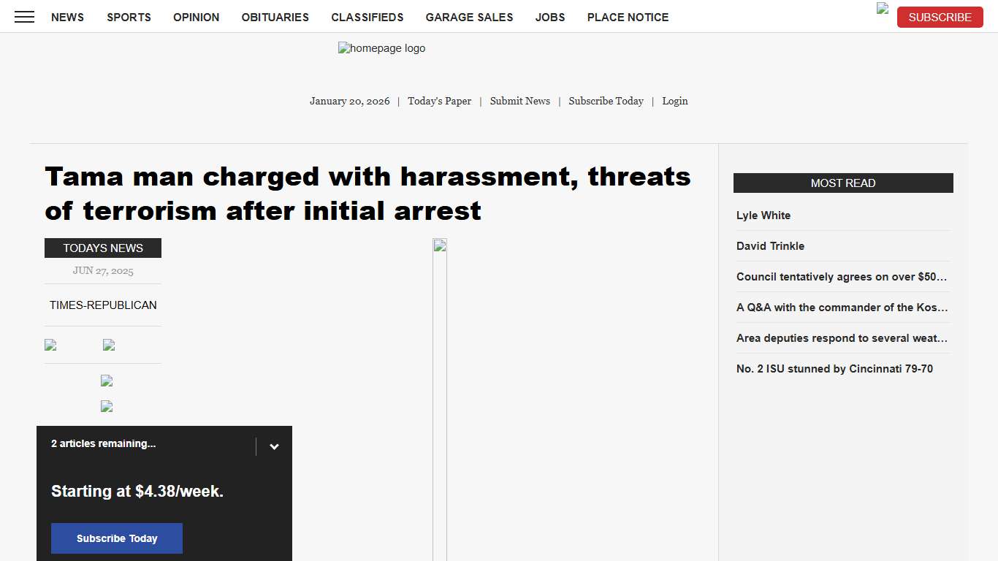Open the hamburger navigation menu
Viewport: 998px width, 561px height.
24,17
